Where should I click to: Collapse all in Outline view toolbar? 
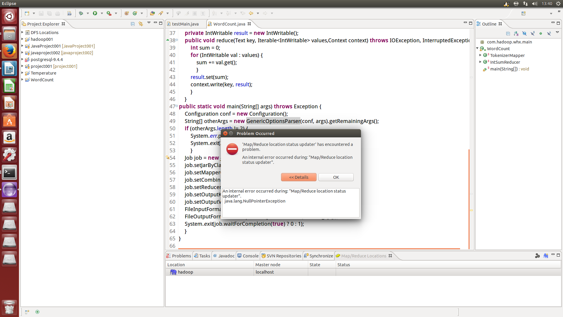pyautogui.click(x=508, y=33)
